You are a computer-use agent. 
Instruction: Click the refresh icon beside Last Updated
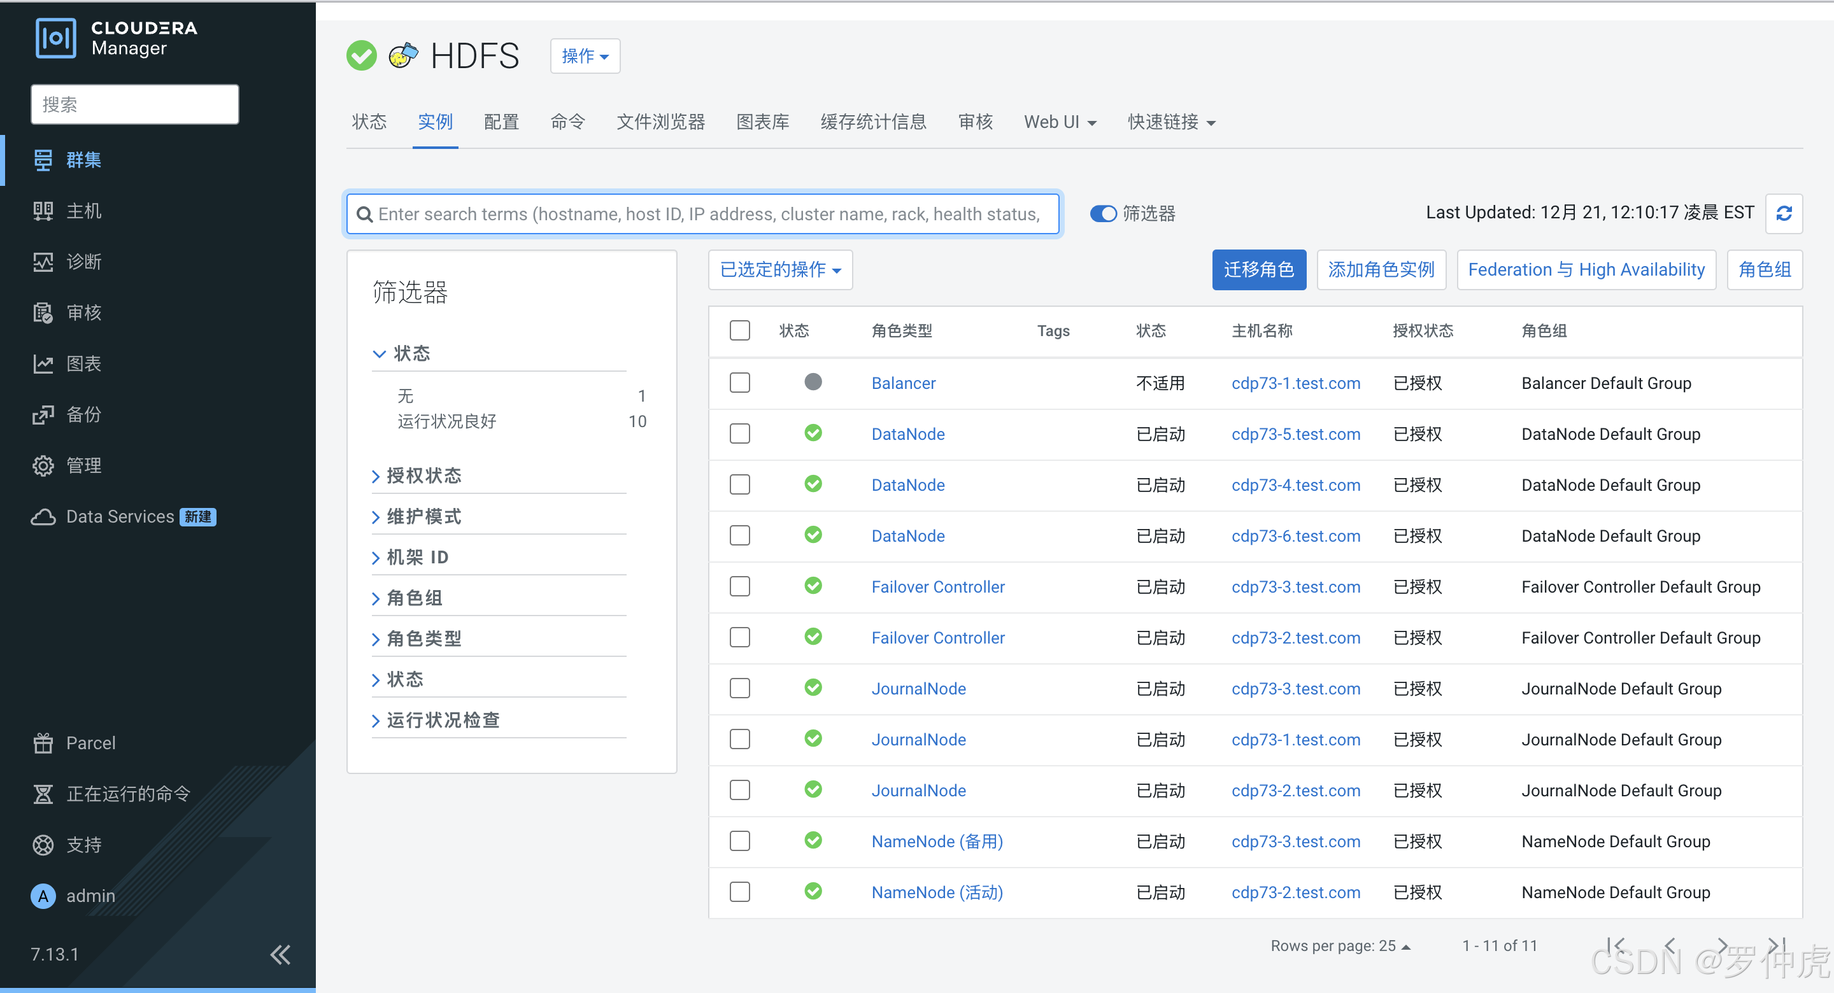[x=1783, y=213]
